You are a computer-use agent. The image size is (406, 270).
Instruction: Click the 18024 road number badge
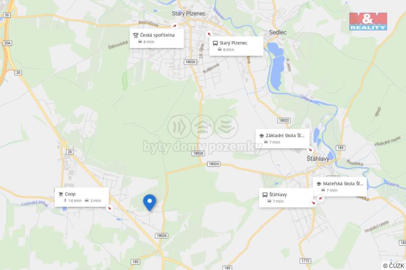(214, 164)
